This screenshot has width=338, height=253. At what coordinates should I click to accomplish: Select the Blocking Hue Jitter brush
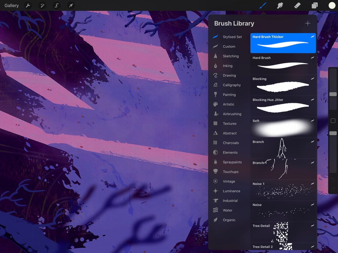[283, 106]
